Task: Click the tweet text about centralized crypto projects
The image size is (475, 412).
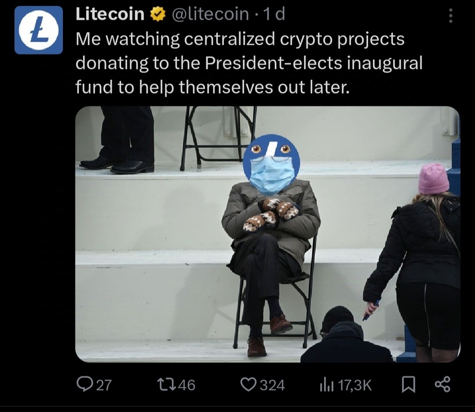Action: [x=249, y=63]
